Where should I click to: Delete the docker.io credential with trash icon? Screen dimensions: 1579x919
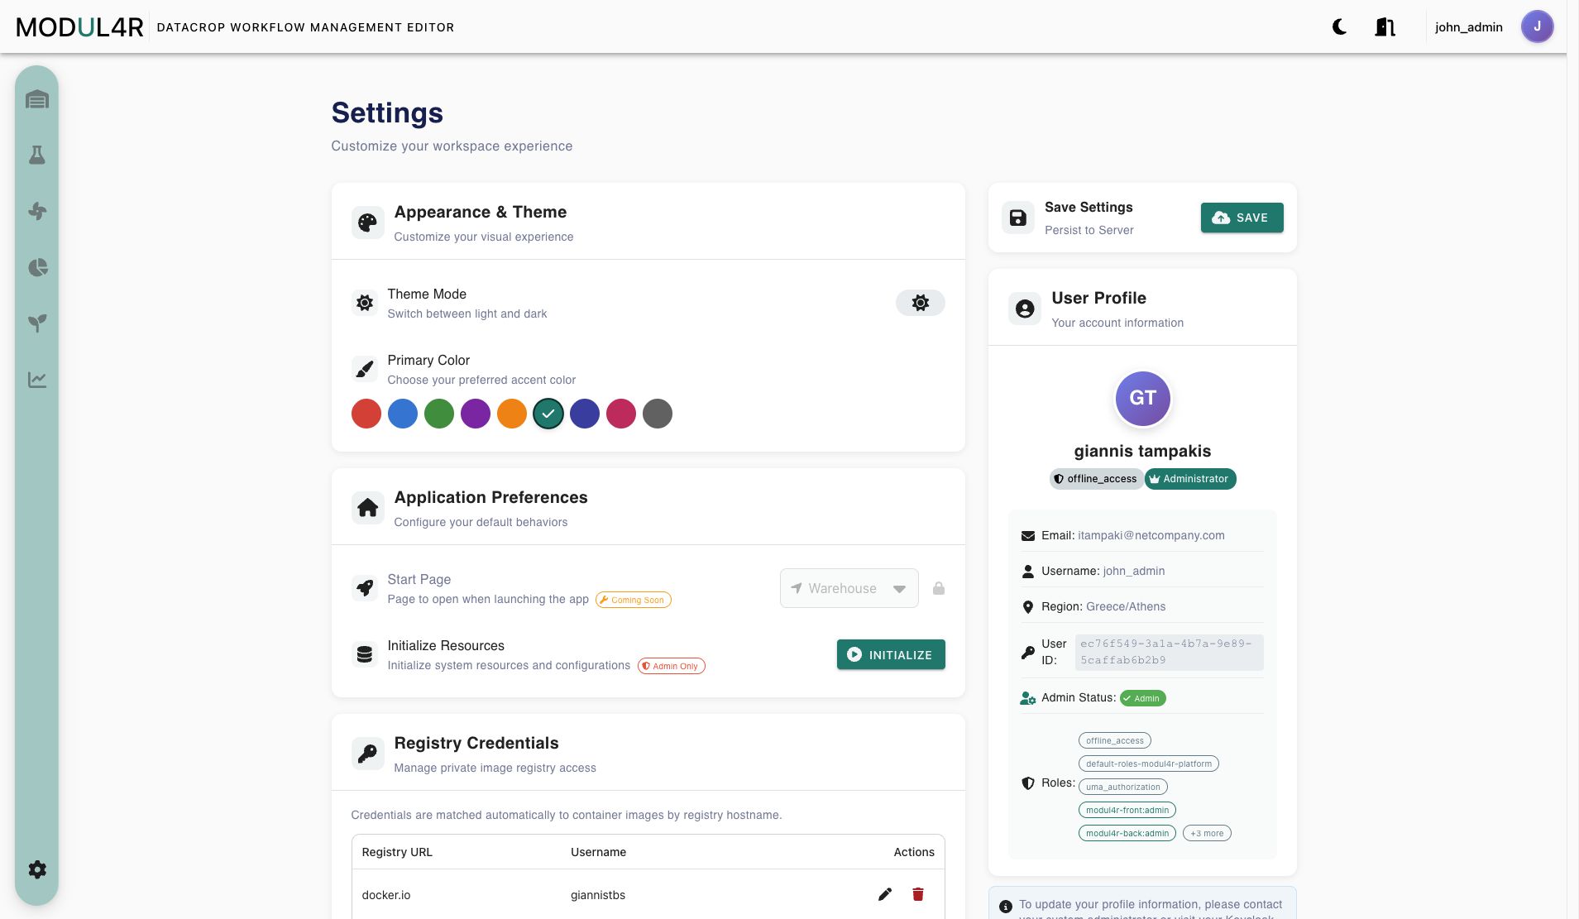click(x=918, y=894)
